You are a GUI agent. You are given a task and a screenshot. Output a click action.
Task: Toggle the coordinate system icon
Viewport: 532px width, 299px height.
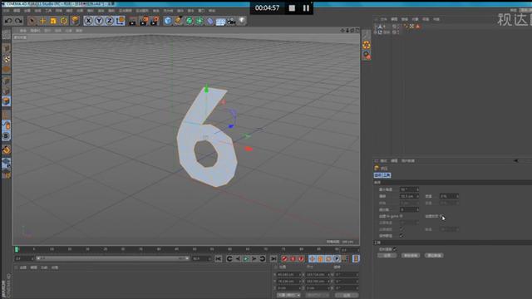[x=120, y=21]
